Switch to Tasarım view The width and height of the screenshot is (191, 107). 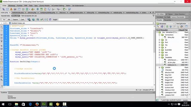pyautogui.click(x=15, y=19)
